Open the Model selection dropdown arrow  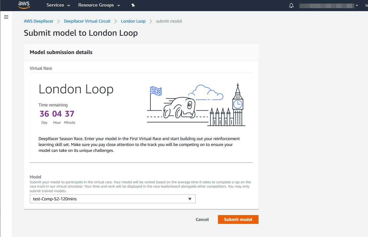coord(190,199)
